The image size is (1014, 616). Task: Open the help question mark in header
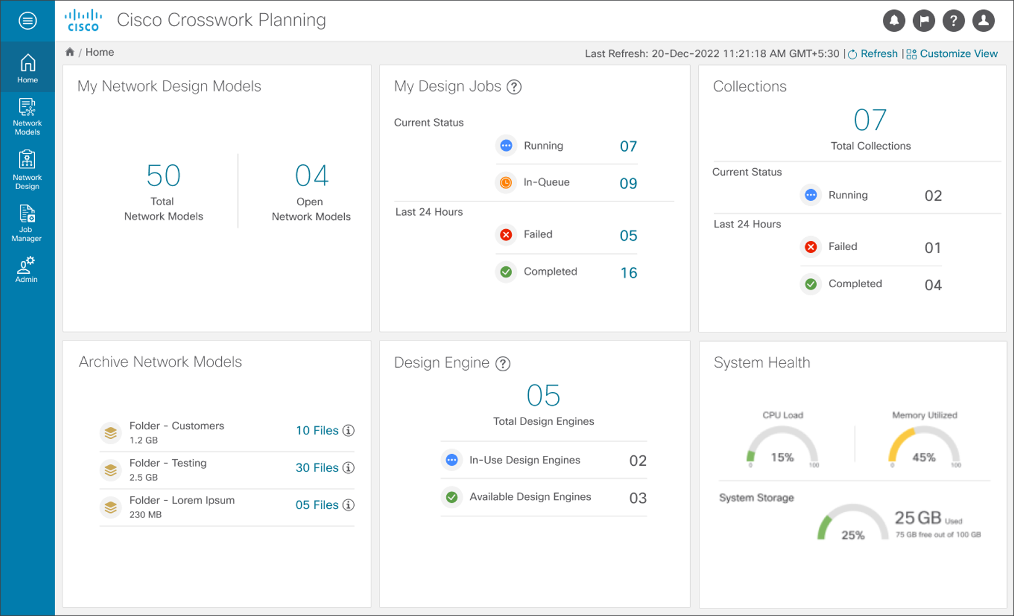(953, 21)
